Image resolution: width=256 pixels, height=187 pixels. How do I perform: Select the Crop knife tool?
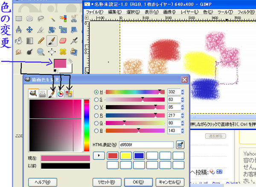[x=41, y=30]
